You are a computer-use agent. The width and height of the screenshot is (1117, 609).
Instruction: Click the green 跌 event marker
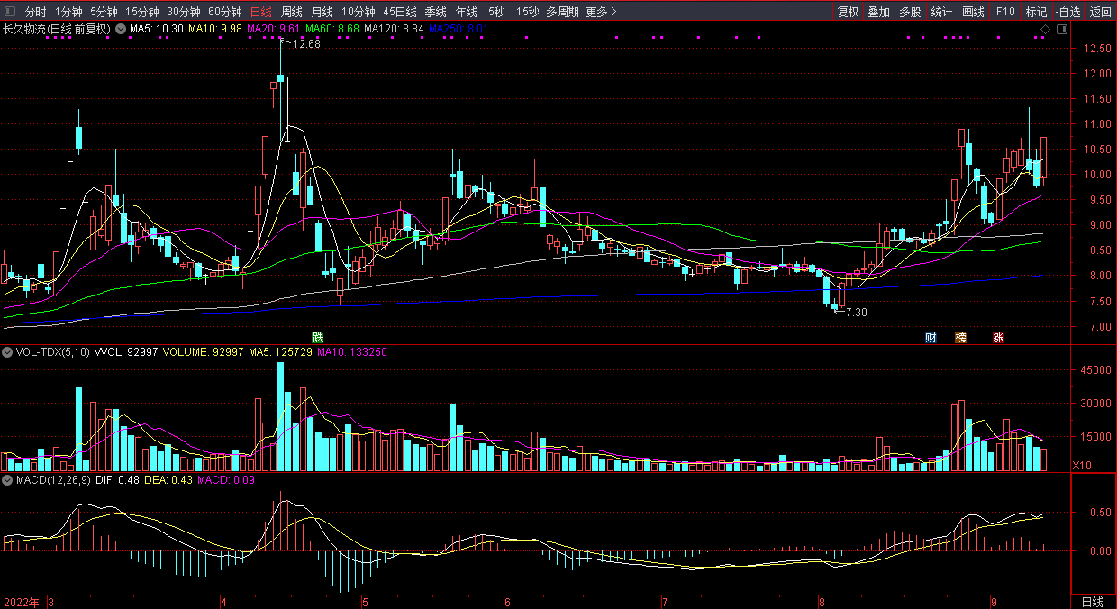[x=317, y=337]
